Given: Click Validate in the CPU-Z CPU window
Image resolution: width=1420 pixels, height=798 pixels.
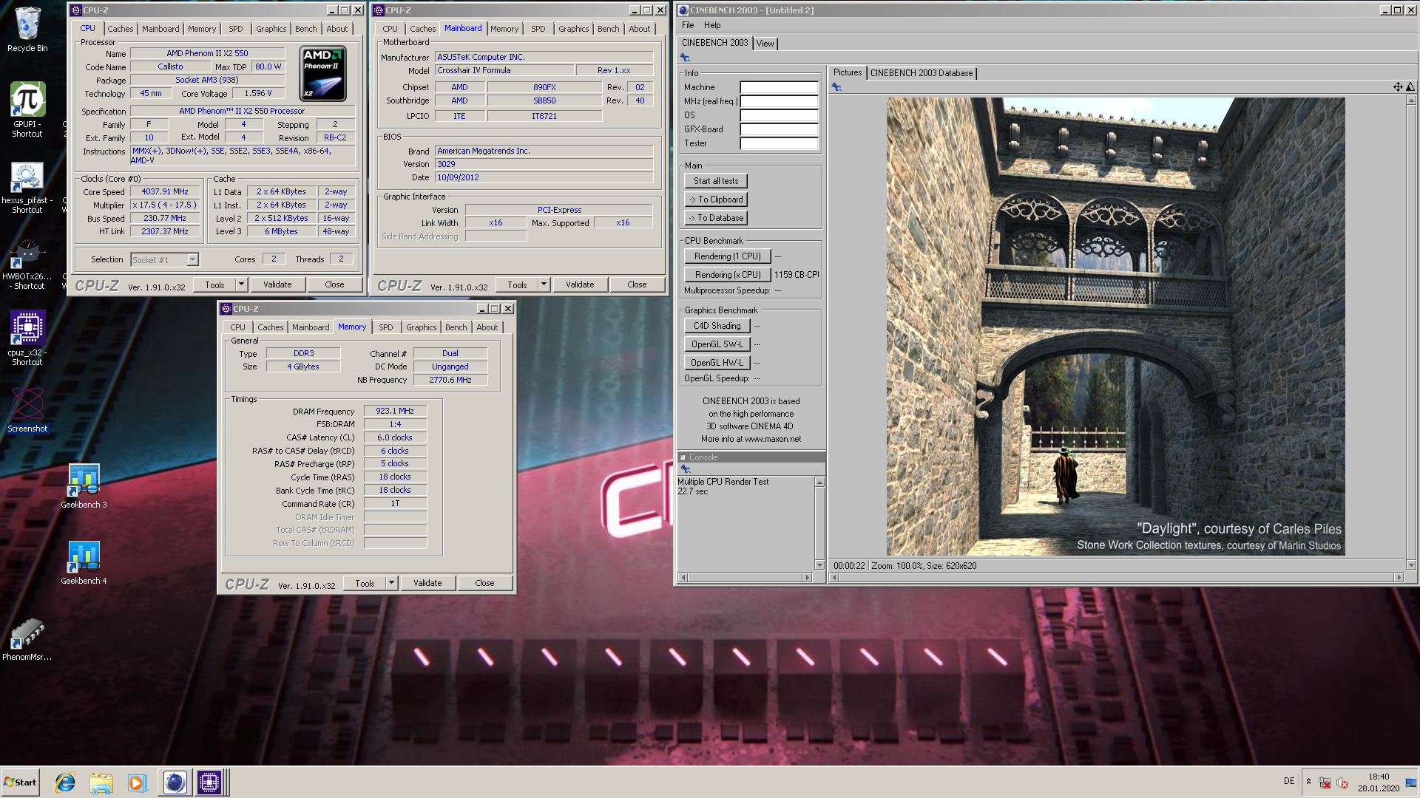Looking at the screenshot, I should (277, 284).
